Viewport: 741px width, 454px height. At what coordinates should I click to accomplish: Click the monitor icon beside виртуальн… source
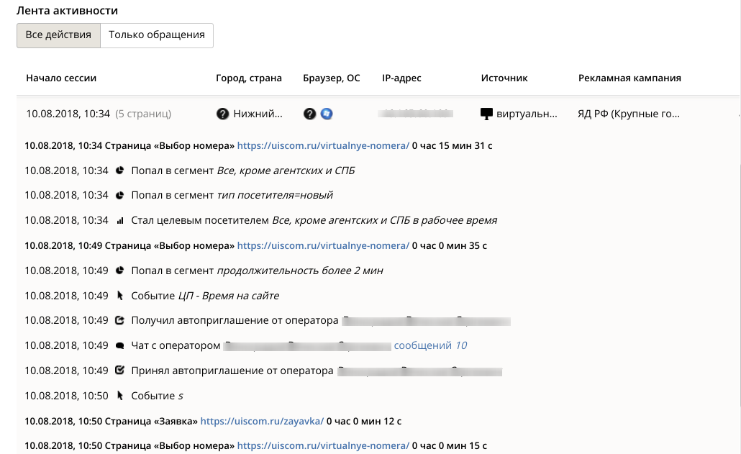pyautogui.click(x=486, y=114)
